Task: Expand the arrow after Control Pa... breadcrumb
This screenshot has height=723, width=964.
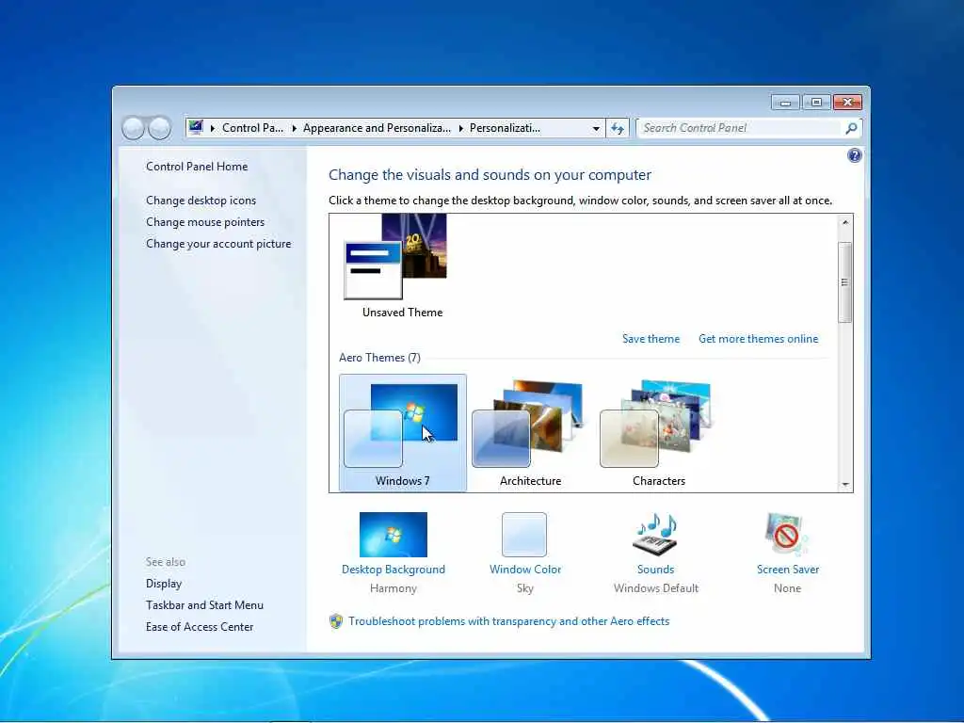Action: [294, 128]
